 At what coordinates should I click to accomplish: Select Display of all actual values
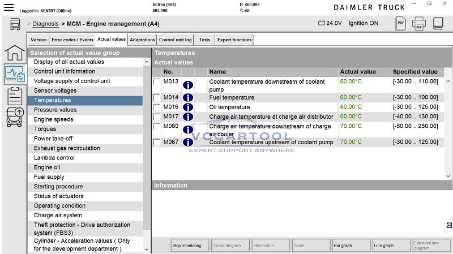click(x=86, y=62)
